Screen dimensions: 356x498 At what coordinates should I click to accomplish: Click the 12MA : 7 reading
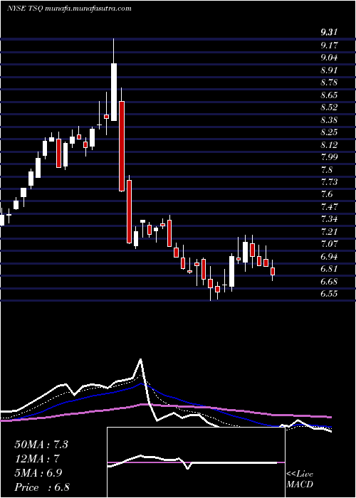point(37,459)
